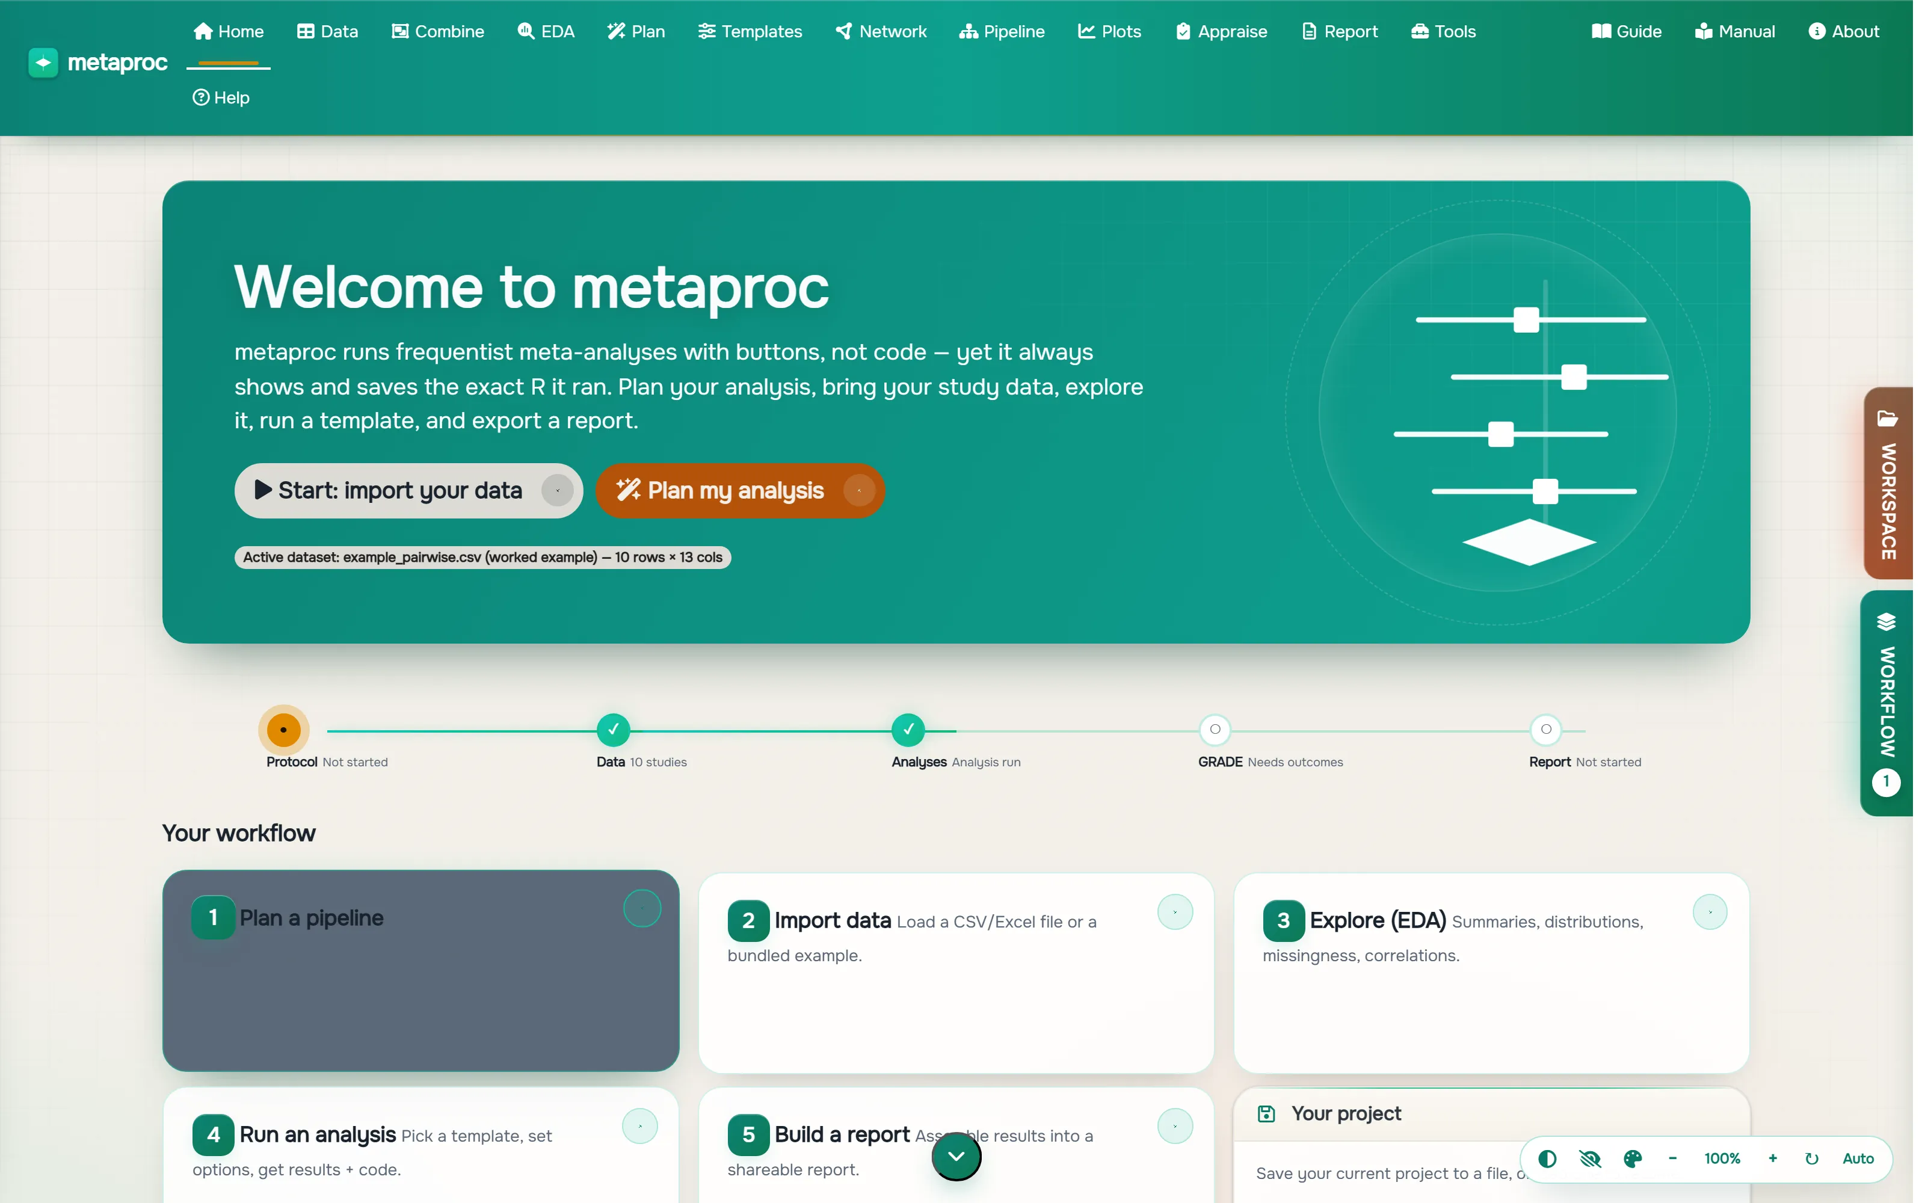Click the Import data card arrow
This screenshot has height=1203, width=1925.
1175,912
